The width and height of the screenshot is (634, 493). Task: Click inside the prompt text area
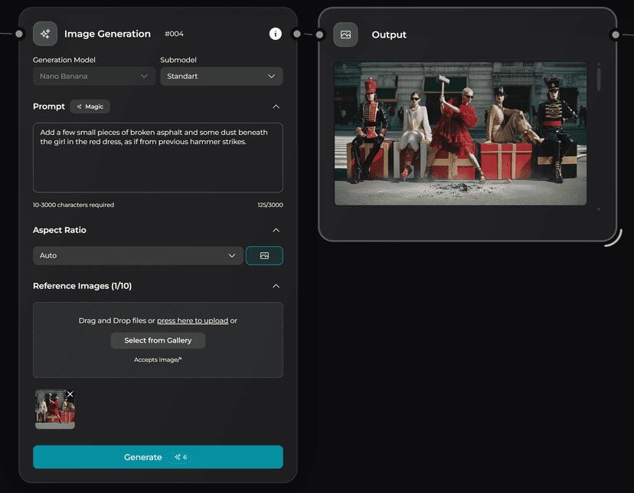click(x=158, y=165)
